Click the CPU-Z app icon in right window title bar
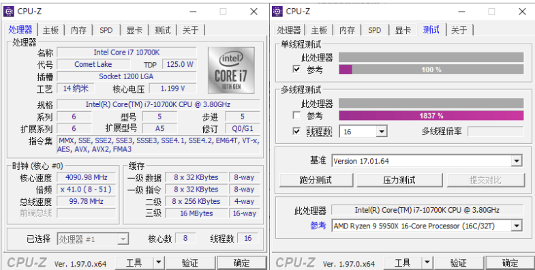 click(x=277, y=12)
